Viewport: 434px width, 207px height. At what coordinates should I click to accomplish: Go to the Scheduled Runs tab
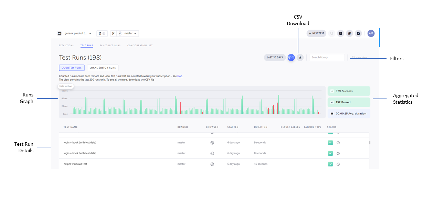110,45
